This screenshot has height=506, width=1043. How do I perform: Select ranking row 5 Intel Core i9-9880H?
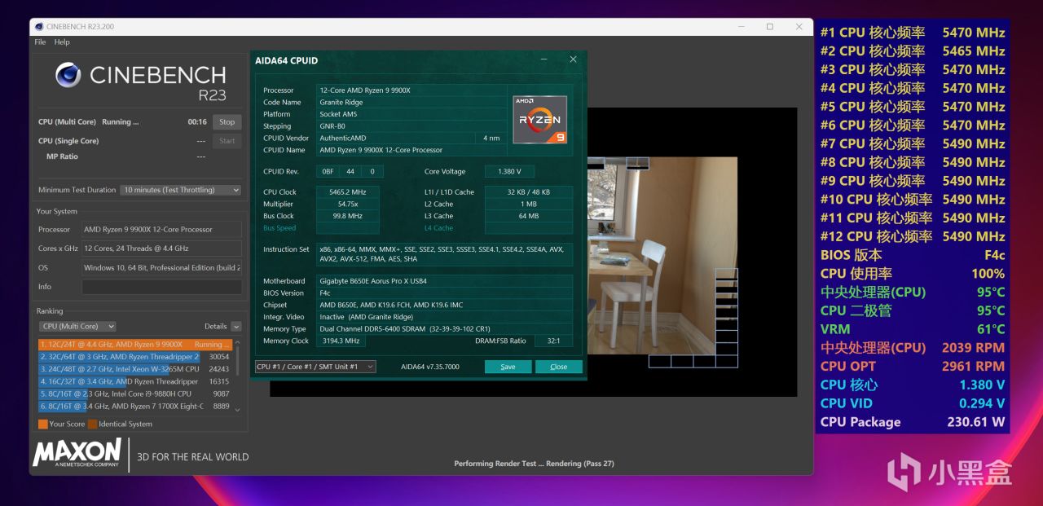click(x=135, y=394)
